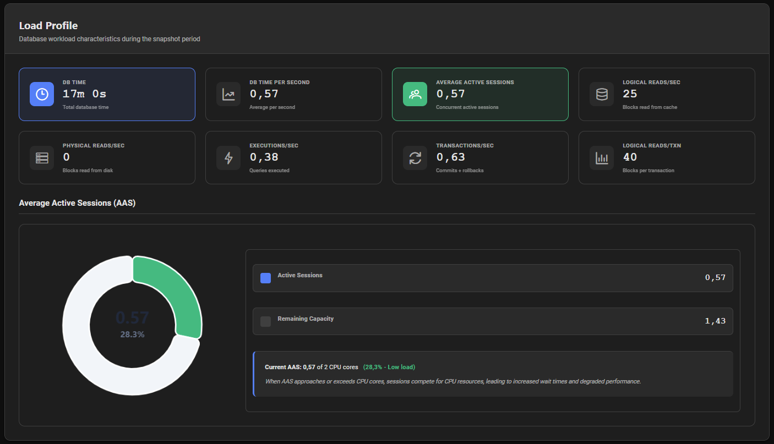
Task: Click the Active Sessions legend label
Action: point(300,275)
